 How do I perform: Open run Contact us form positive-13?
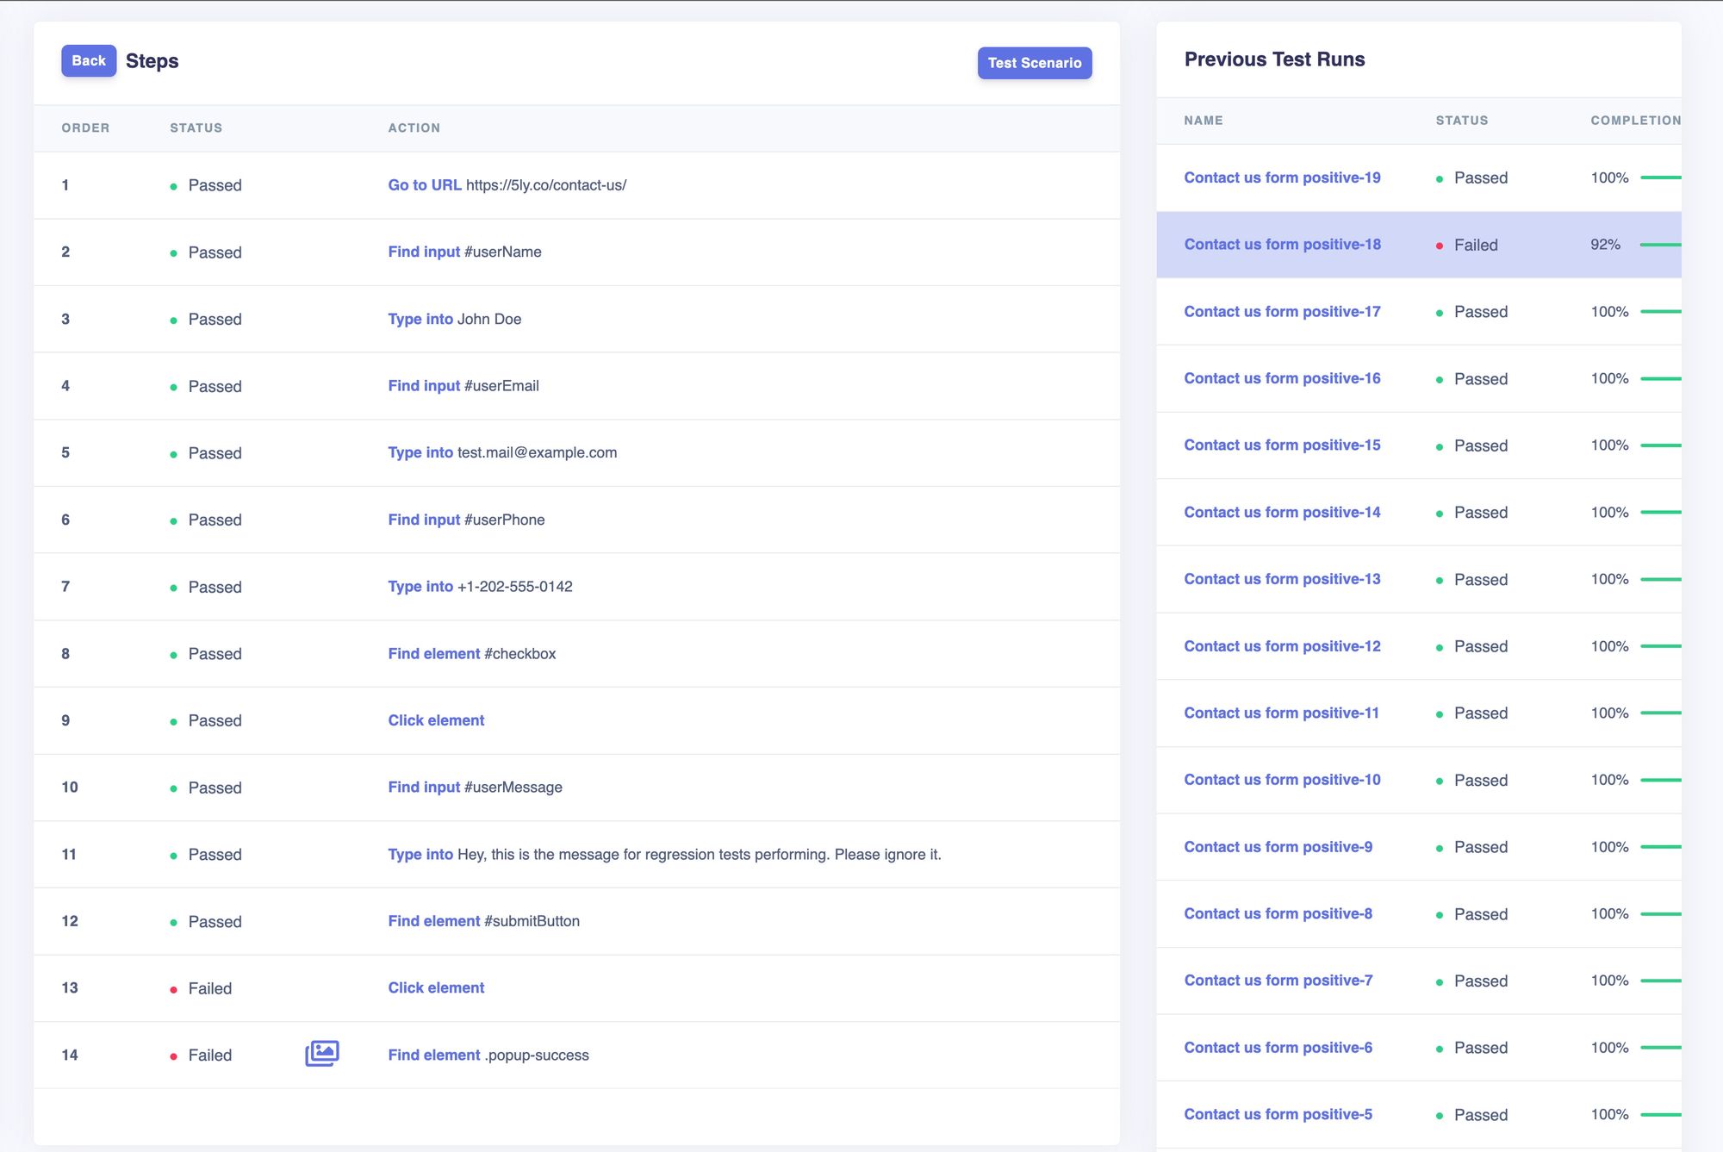pos(1282,579)
